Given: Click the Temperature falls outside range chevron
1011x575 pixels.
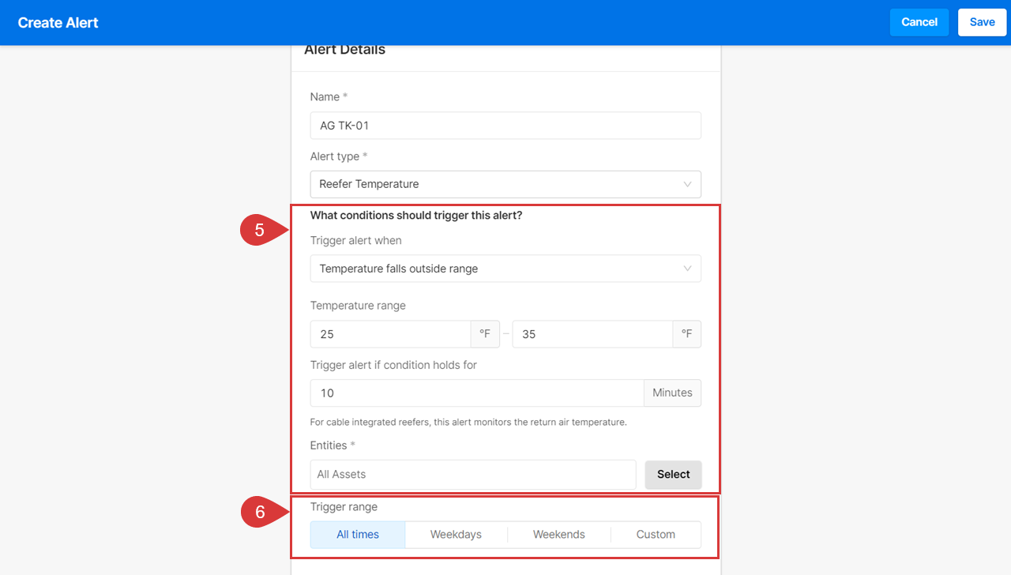Looking at the screenshot, I should (x=687, y=269).
